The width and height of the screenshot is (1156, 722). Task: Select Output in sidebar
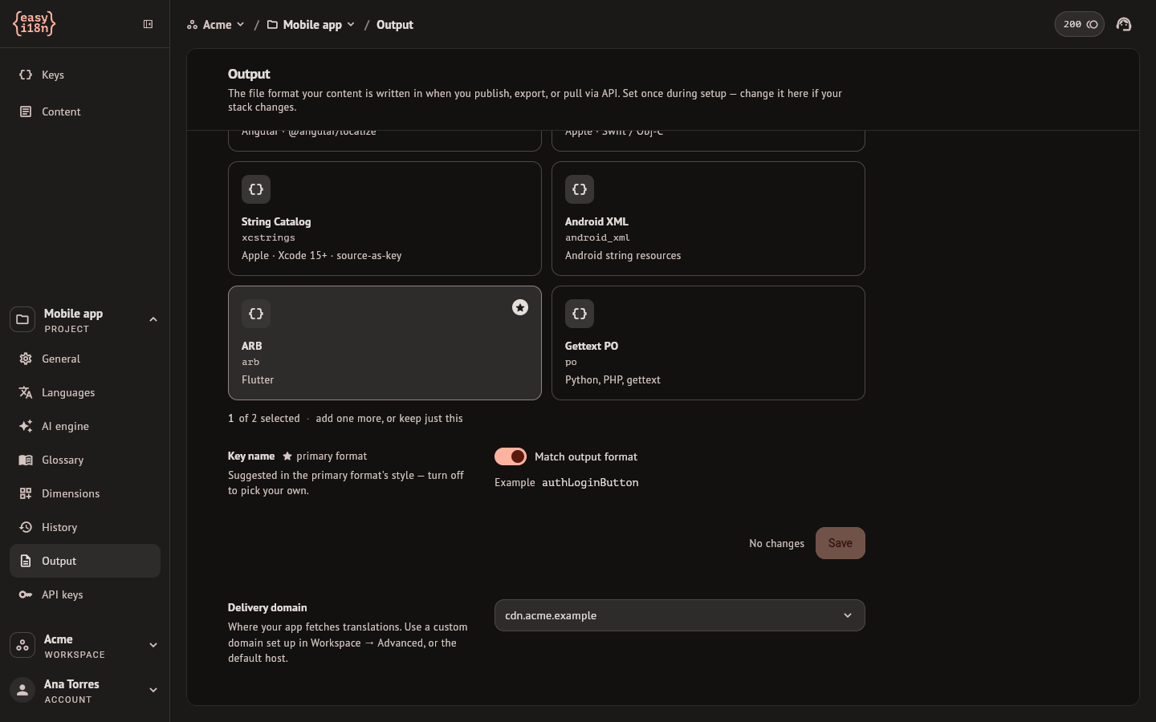click(x=85, y=561)
